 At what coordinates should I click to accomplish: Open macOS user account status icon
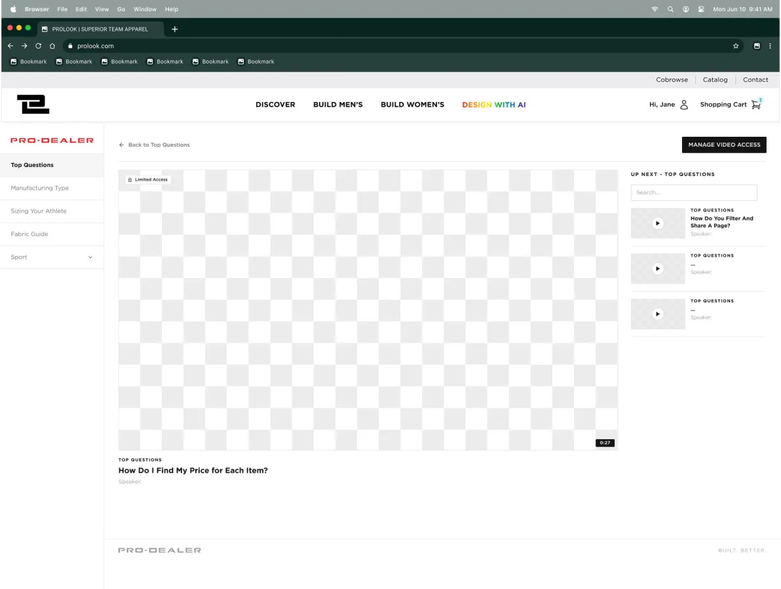pyautogui.click(x=686, y=9)
